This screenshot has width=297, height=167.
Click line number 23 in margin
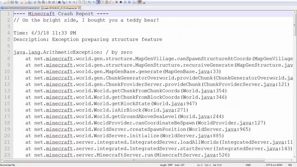click(x=7, y=155)
